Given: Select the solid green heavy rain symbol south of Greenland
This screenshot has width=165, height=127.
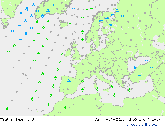Looking at the screenshot, I should click(x=37, y=22).
